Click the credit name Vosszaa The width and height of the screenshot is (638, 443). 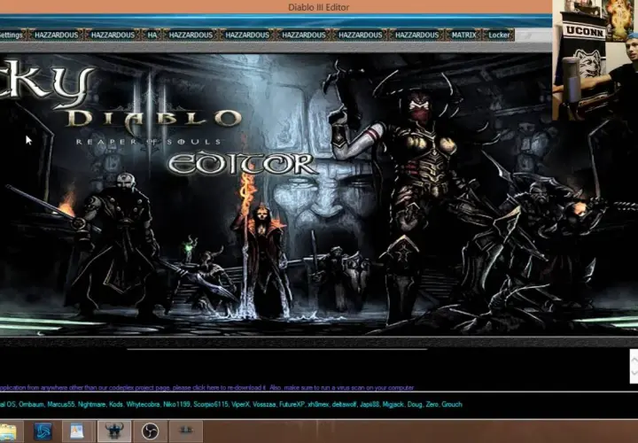(264, 404)
